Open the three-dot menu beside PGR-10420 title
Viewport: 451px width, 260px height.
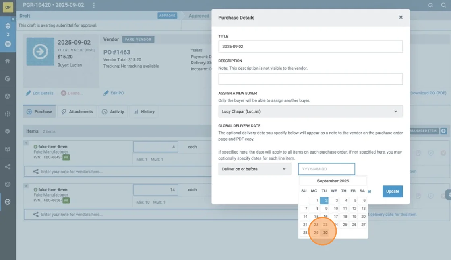[x=94, y=5]
